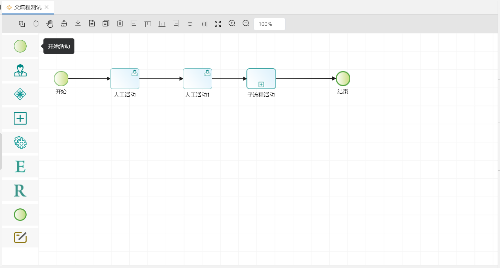This screenshot has height=268, width=500.
Task: Toggle fullscreen canvas view
Action: point(218,24)
